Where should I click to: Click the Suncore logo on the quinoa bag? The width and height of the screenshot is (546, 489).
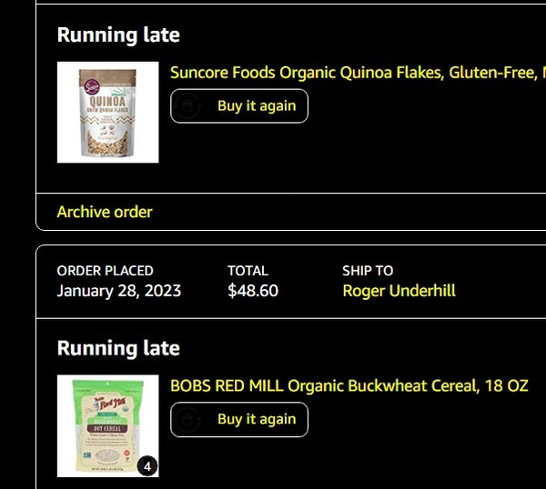pyautogui.click(x=88, y=85)
